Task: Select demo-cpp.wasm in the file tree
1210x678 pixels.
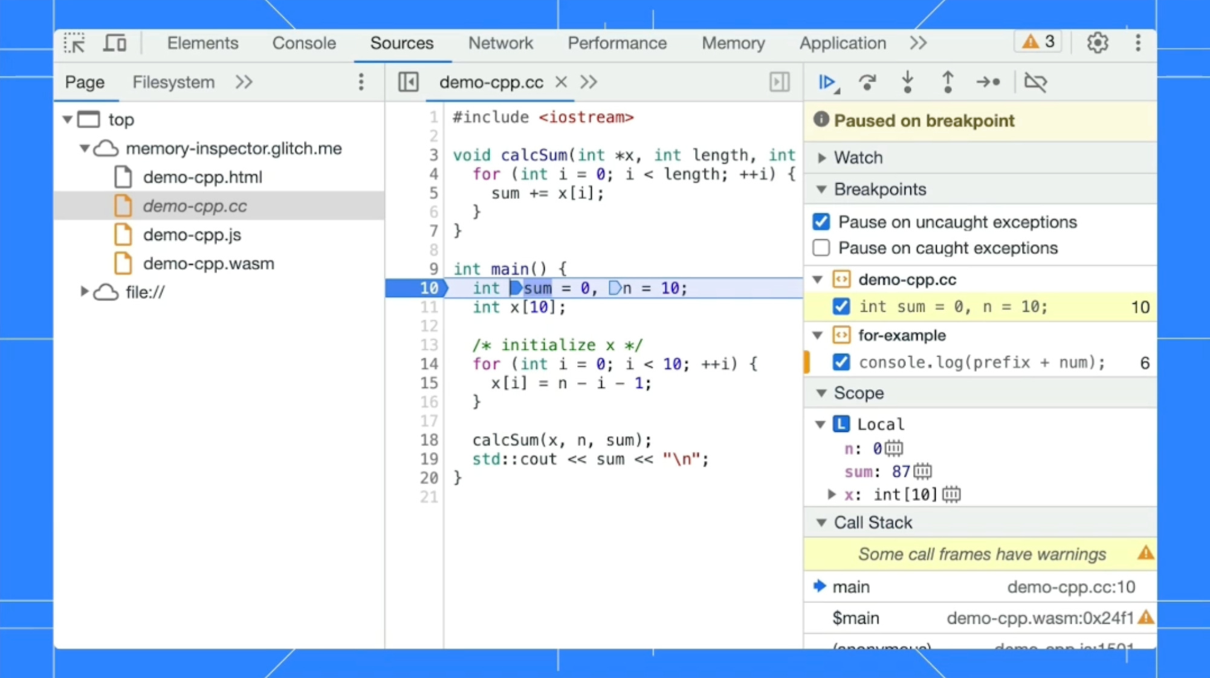Action: [209, 263]
